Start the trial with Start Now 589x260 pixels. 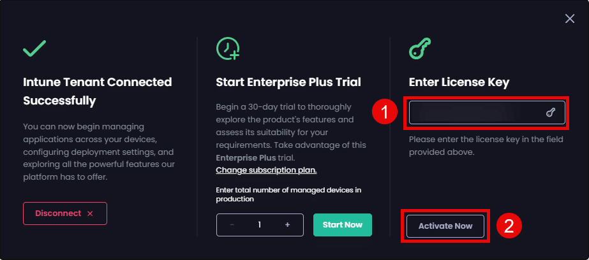point(343,224)
